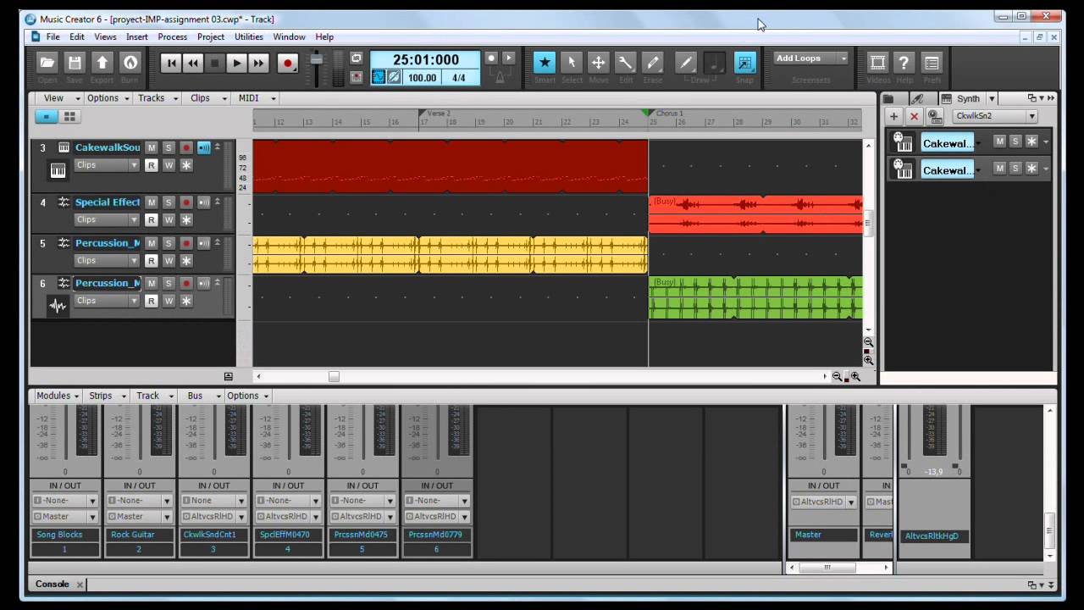The image size is (1084, 610).
Task: Open the File menu
Action: [x=53, y=37]
